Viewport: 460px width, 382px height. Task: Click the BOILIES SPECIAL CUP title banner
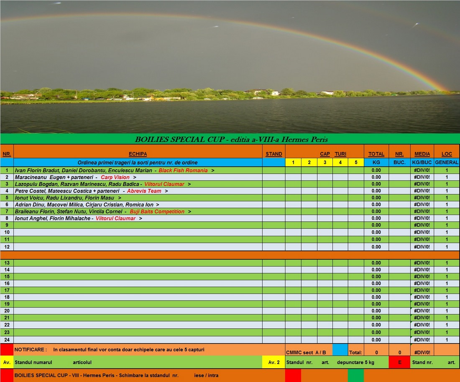pos(230,139)
